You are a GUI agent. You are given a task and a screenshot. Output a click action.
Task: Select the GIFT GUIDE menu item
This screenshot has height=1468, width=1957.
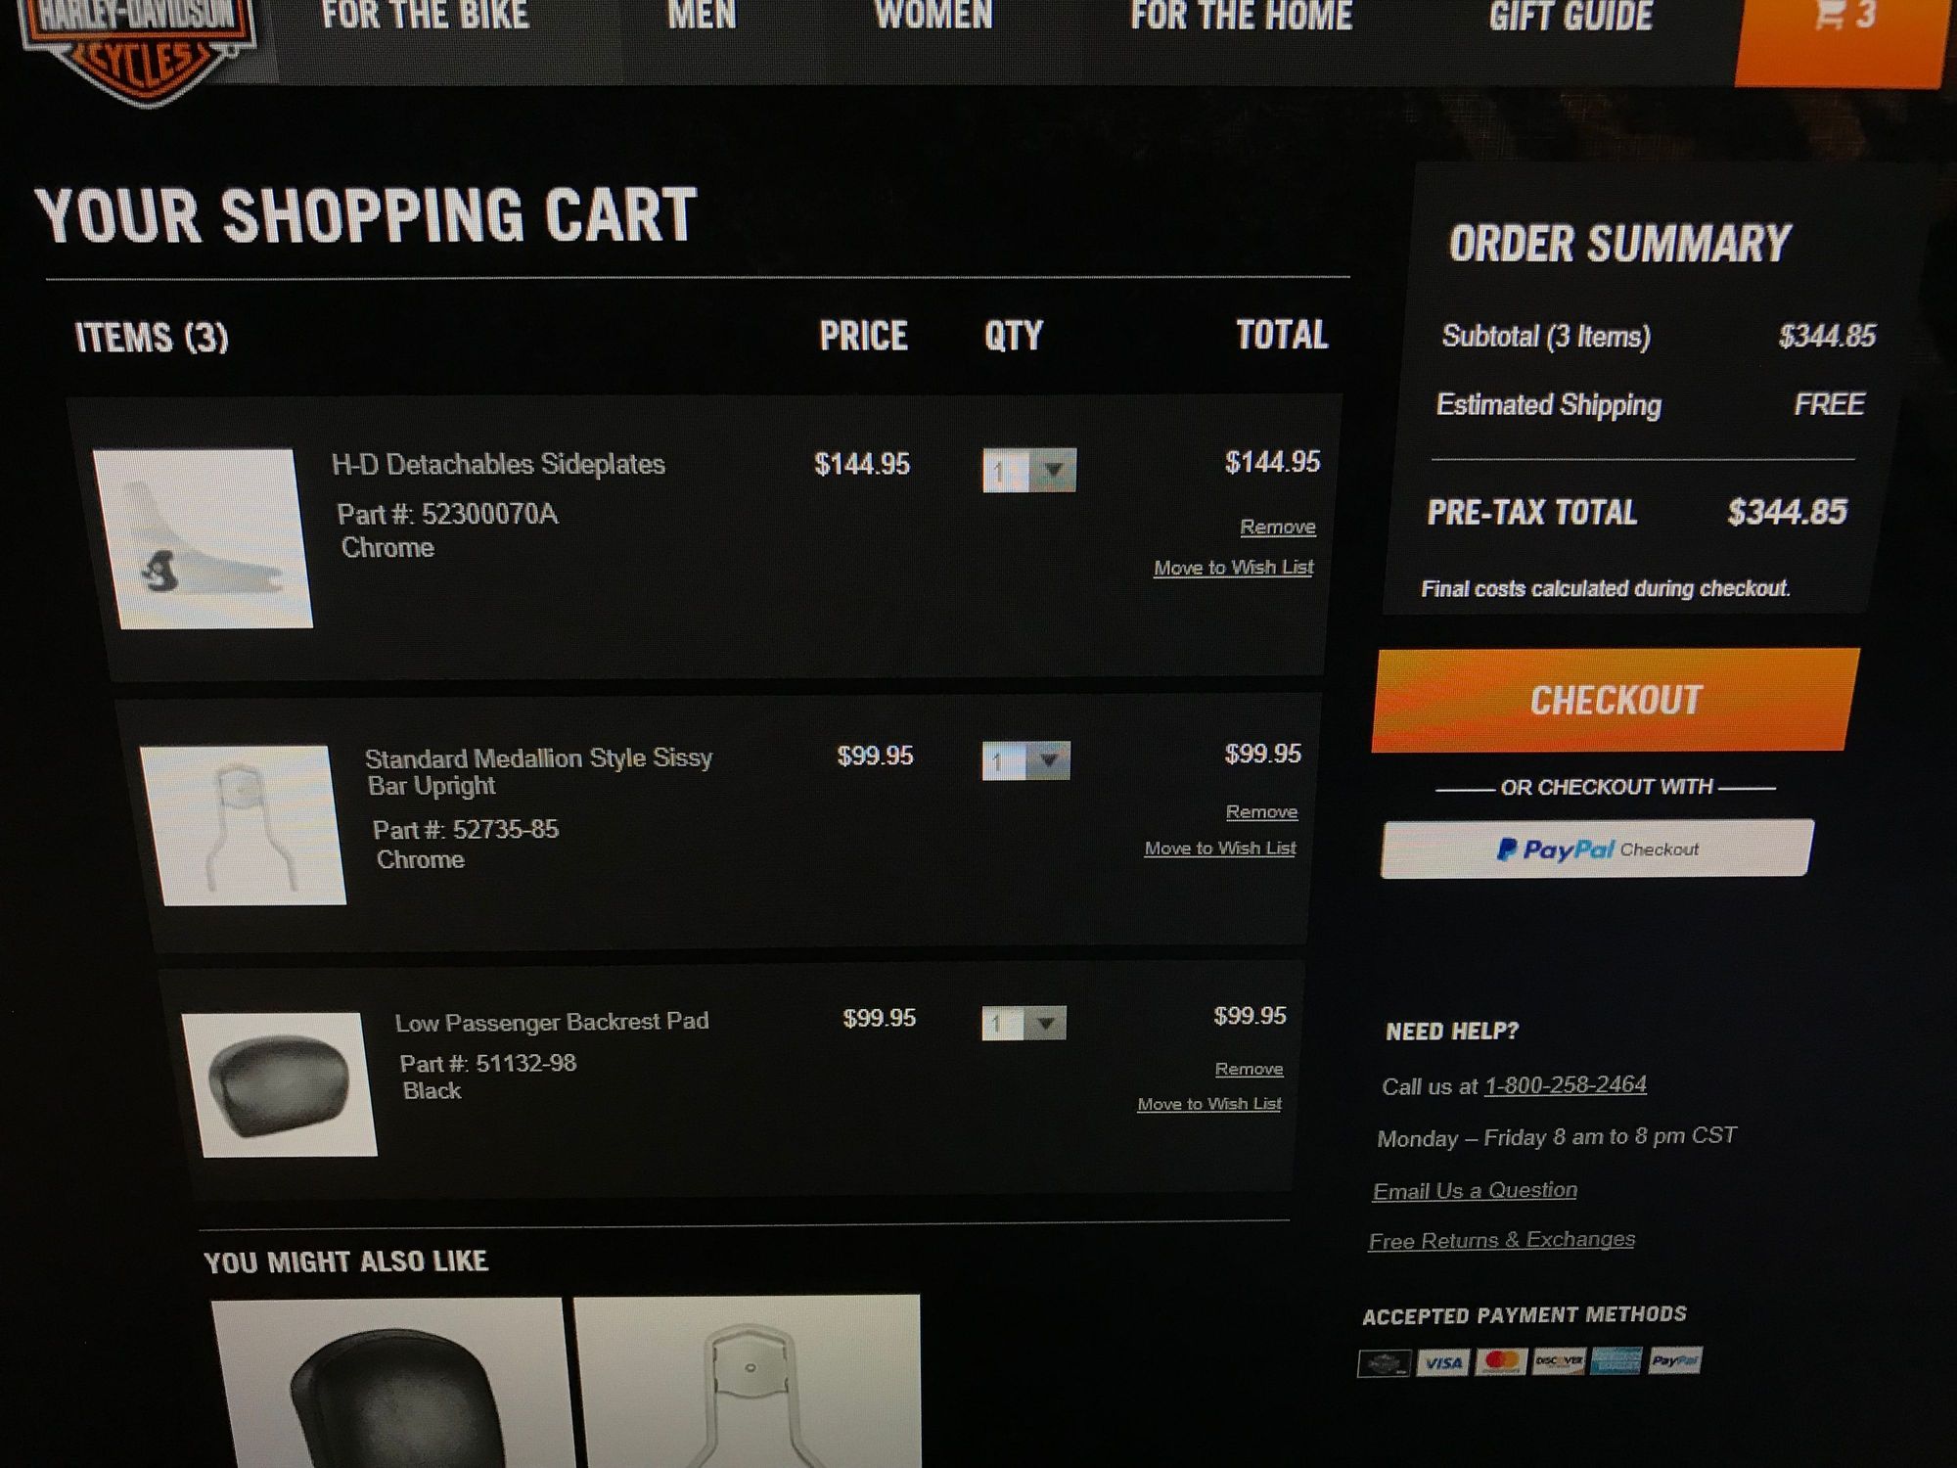[1570, 17]
